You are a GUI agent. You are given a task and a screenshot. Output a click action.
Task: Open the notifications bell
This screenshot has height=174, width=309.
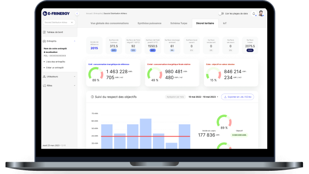pos(254,14)
